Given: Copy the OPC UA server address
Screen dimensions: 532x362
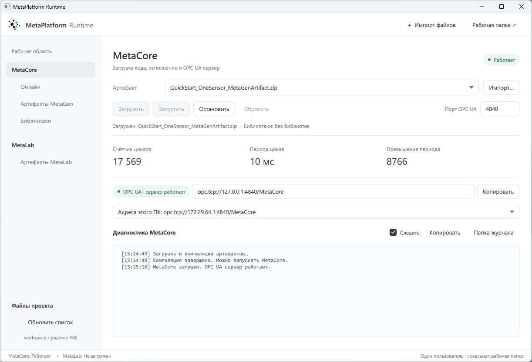Looking at the screenshot, I should 498,191.
